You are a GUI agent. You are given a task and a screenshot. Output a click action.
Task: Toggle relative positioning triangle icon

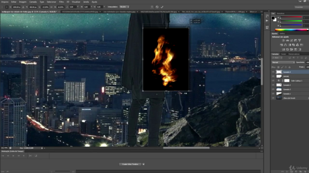[x=23, y=7]
